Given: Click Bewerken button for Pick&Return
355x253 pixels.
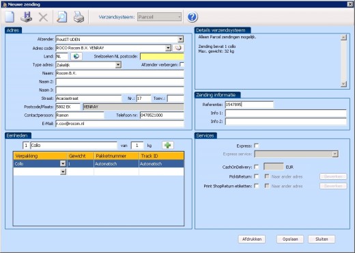Looking at the screenshot, I should coord(333,176).
